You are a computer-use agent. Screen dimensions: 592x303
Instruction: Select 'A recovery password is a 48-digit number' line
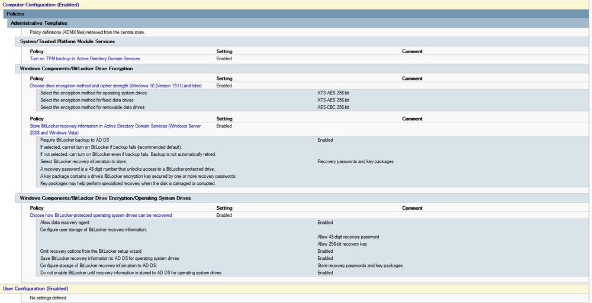pyautogui.click(x=128, y=169)
